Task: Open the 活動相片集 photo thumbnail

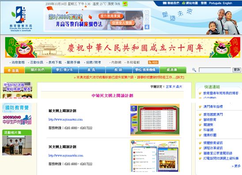Action: [x=17, y=146]
